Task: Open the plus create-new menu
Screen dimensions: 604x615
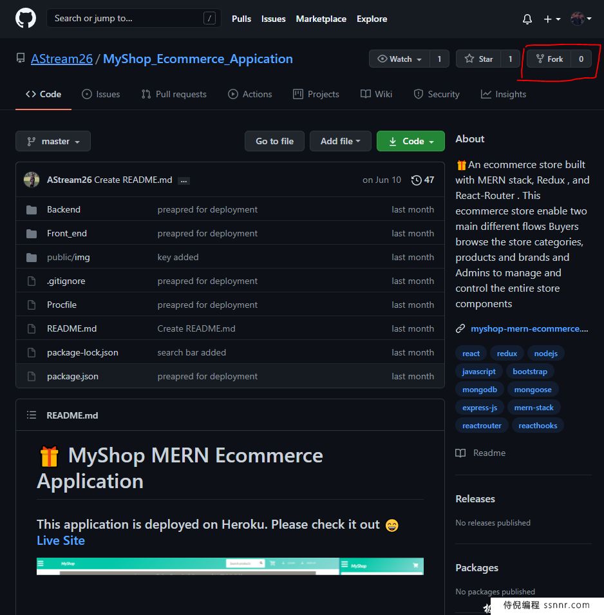Action: [x=552, y=19]
